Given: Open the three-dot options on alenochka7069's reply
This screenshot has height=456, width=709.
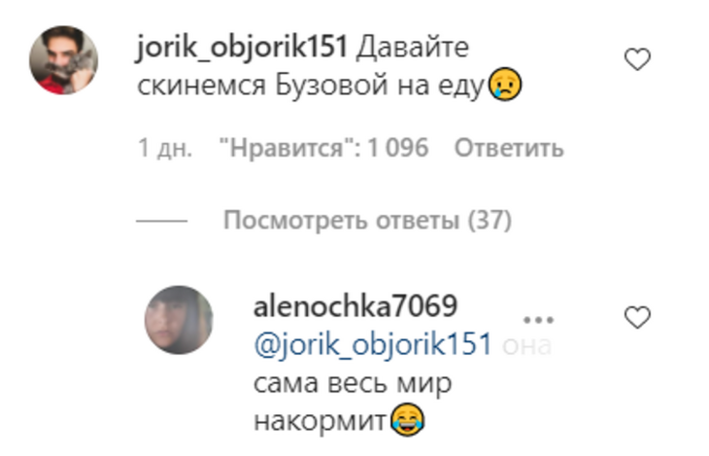Looking at the screenshot, I should tap(538, 320).
